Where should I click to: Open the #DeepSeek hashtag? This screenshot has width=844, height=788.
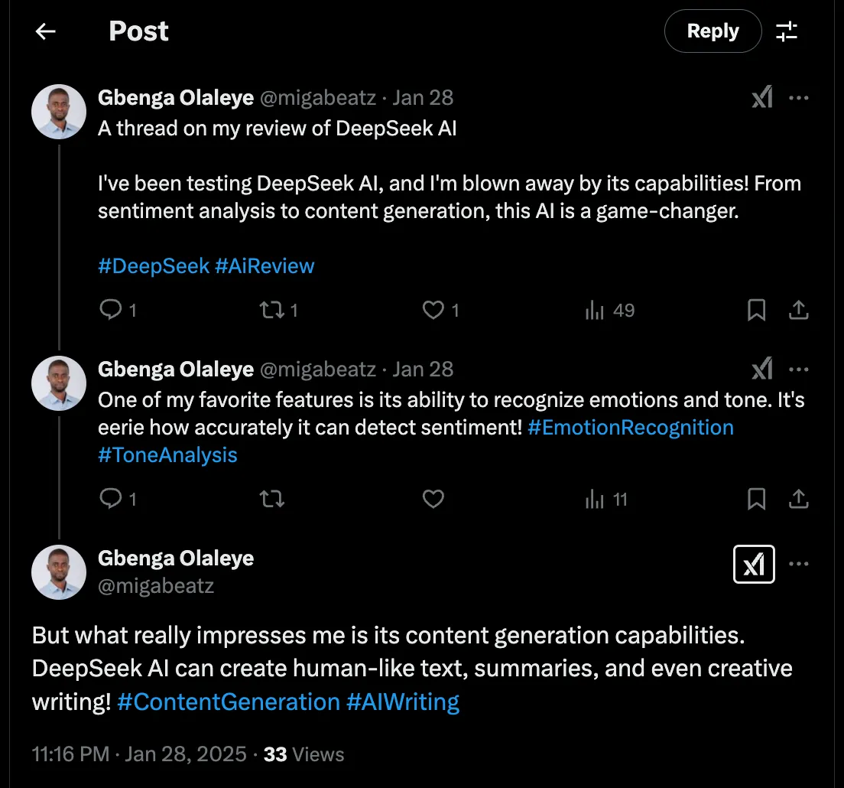coord(153,265)
